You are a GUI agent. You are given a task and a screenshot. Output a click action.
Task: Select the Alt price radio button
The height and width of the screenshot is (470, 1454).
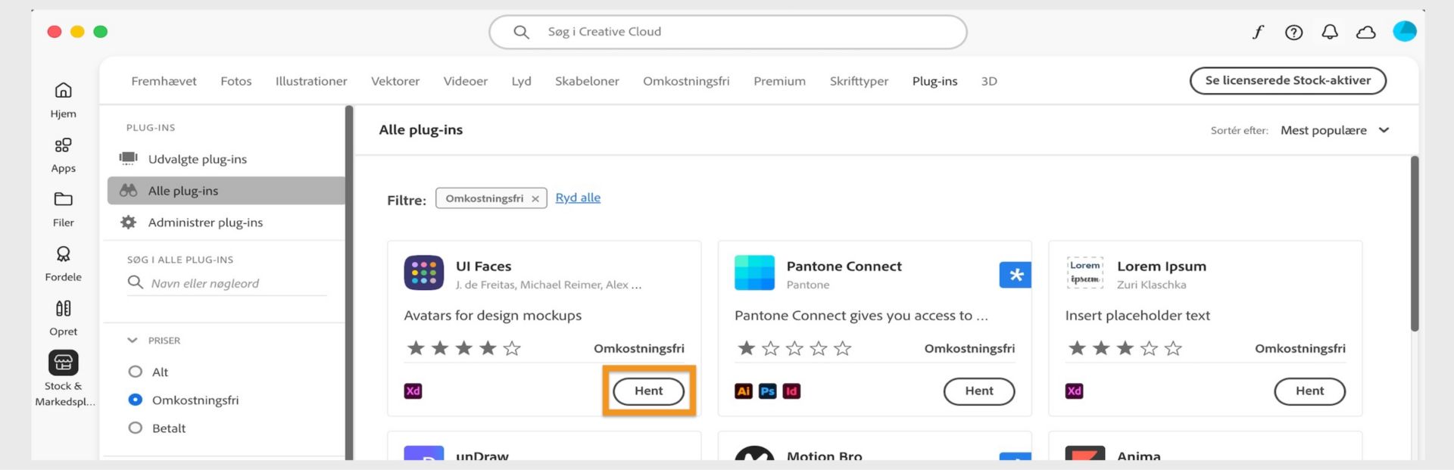[x=136, y=372]
